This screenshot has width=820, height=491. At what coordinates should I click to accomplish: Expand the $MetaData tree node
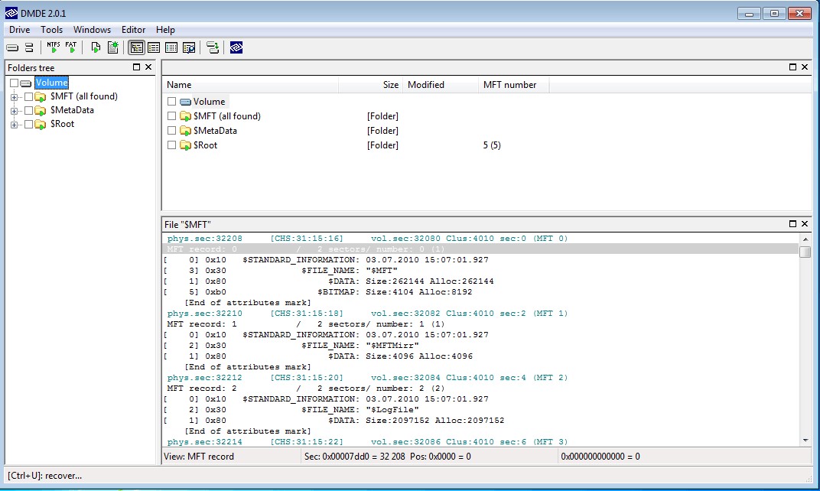pos(14,111)
